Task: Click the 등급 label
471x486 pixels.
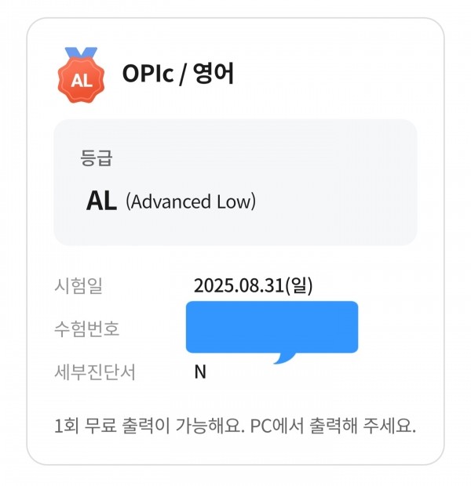Action: coord(96,158)
